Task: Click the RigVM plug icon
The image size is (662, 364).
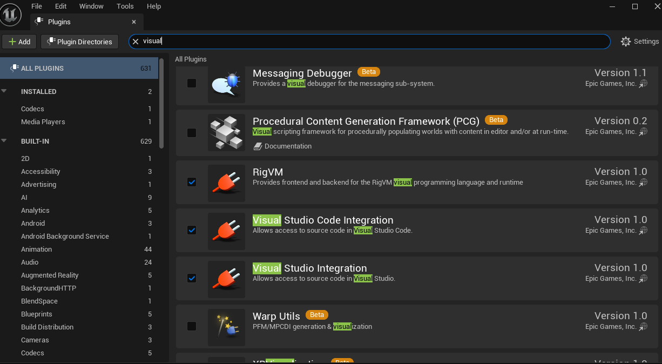Action: point(226,183)
